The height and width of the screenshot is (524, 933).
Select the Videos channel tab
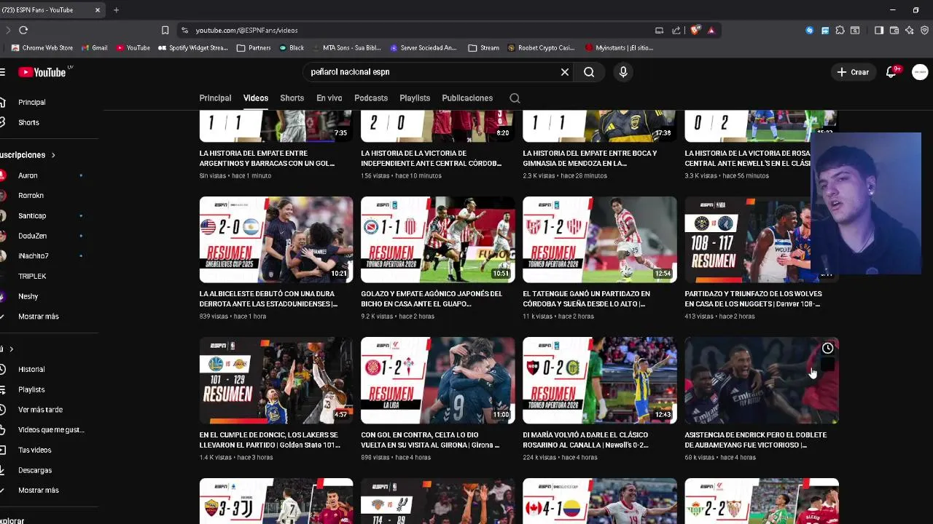[256, 98]
